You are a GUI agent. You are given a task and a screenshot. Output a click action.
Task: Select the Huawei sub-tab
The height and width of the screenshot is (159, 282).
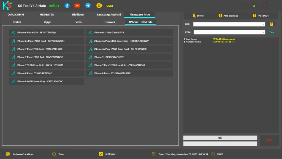pos(110,22)
